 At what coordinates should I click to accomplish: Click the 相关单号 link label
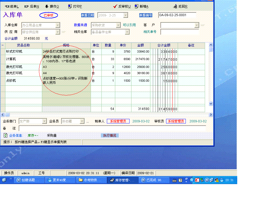150,32
